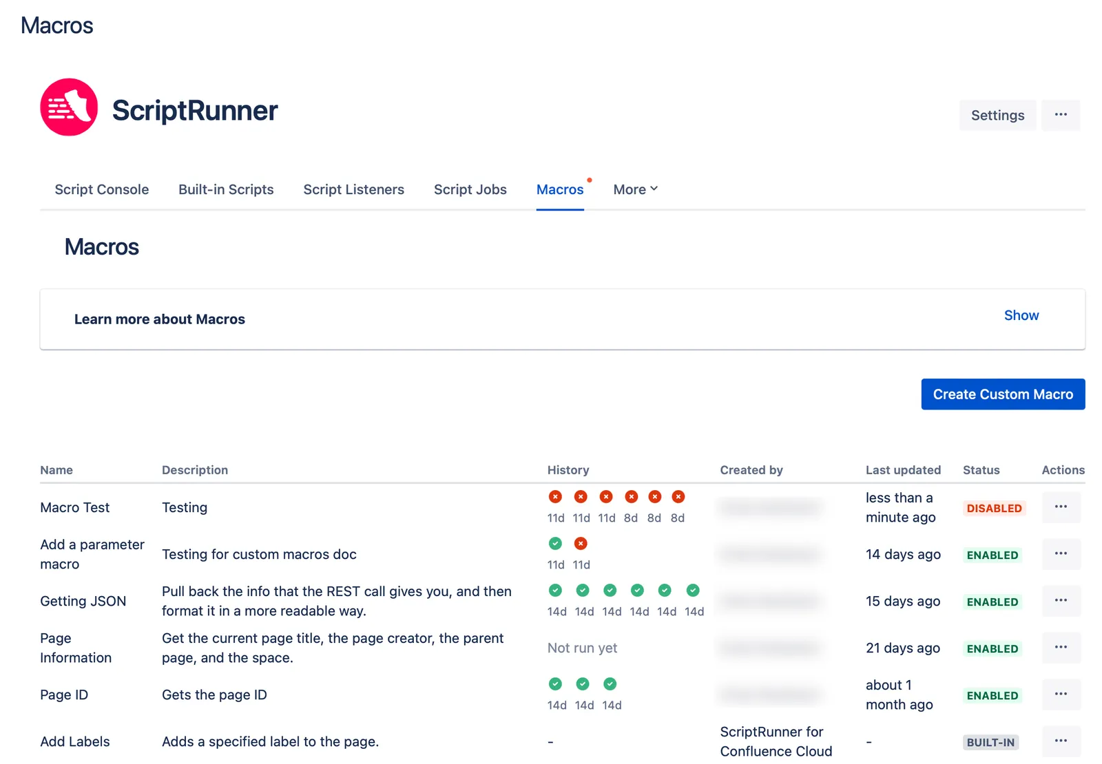Click the successful run icon for Add a parameter macro
1102x764 pixels.
pos(555,543)
